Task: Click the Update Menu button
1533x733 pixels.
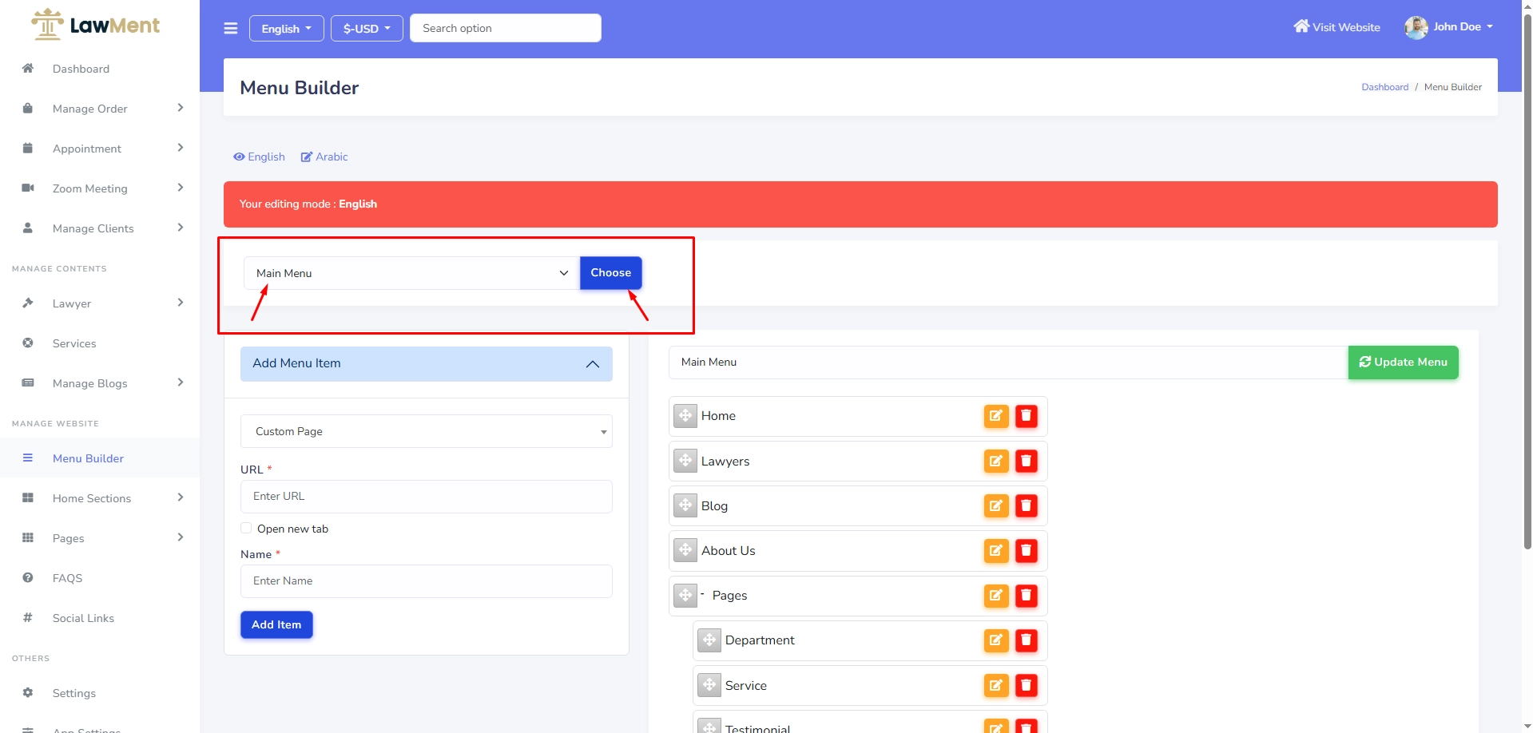Action: tap(1403, 363)
